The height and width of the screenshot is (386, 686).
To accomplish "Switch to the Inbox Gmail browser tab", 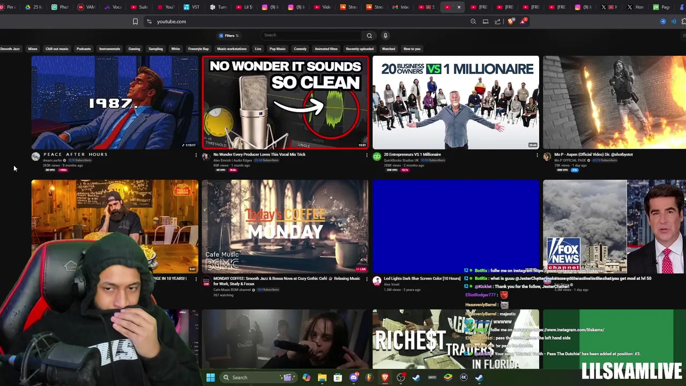I will (x=401, y=7).
